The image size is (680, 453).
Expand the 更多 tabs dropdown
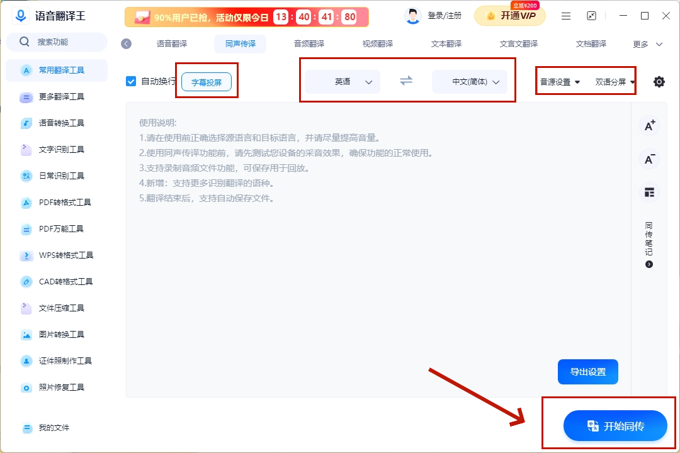point(647,44)
